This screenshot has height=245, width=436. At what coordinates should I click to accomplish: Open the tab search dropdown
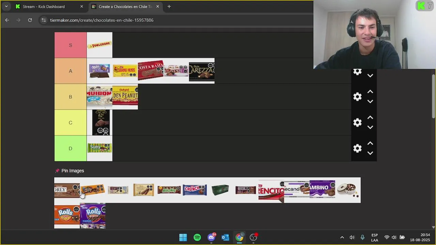click(x=6, y=6)
